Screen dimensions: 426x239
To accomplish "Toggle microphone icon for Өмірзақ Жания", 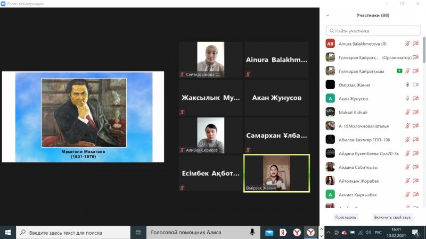I will click(407, 85).
